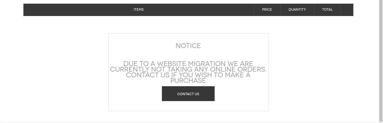Click the NOTICE heading
The image size is (383, 123).
pos(188,46)
